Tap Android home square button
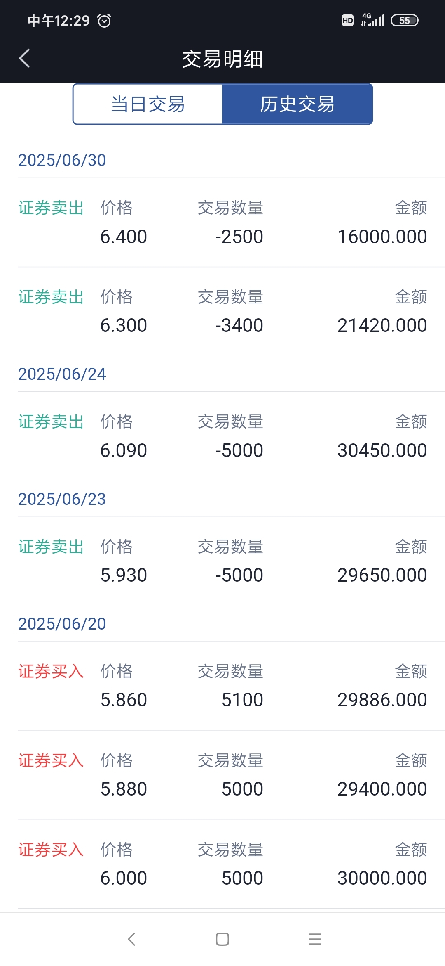The image size is (445, 966). pyautogui.click(x=222, y=939)
